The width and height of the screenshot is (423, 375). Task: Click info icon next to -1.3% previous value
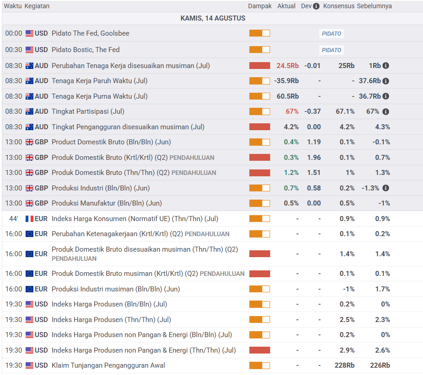pyautogui.click(x=386, y=188)
